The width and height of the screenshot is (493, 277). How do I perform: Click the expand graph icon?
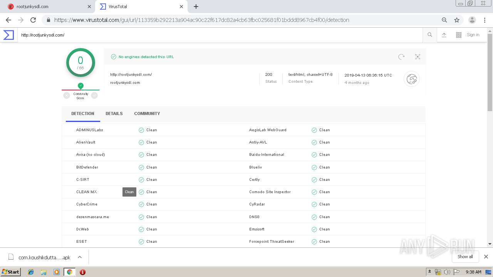pyautogui.click(x=418, y=57)
